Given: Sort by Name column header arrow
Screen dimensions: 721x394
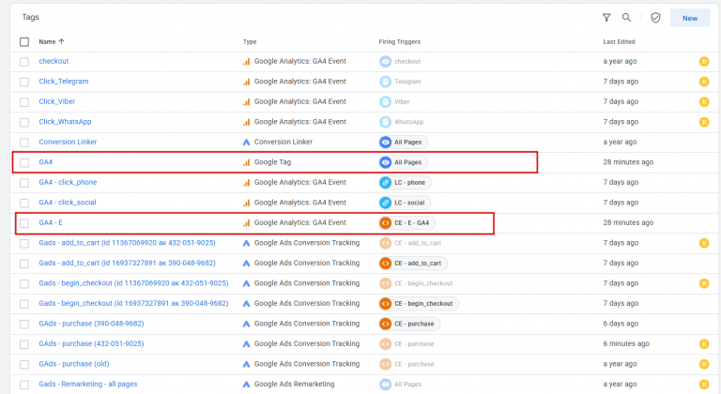Looking at the screenshot, I should pos(61,41).
